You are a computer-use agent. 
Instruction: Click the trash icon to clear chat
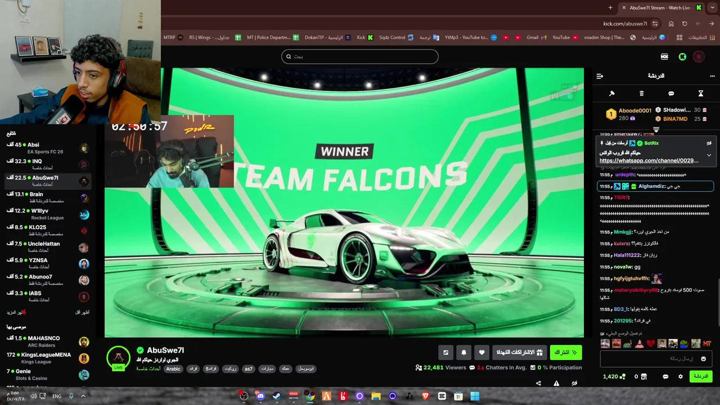(x=641, y=93)
